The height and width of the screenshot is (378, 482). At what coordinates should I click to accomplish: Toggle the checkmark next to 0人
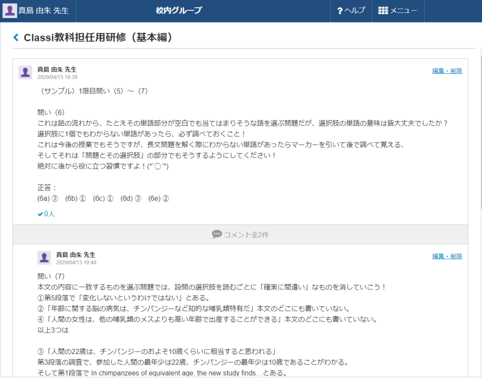(40, 214)
